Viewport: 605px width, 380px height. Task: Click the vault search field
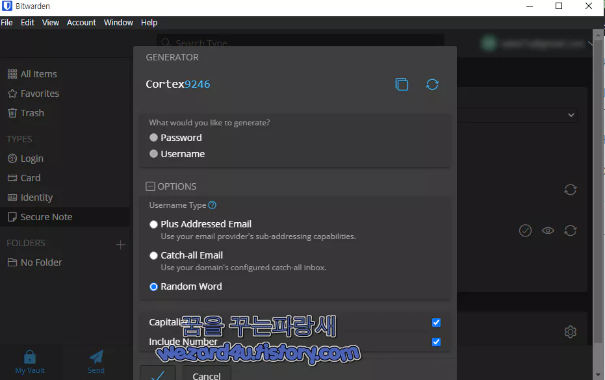point(301,42)
